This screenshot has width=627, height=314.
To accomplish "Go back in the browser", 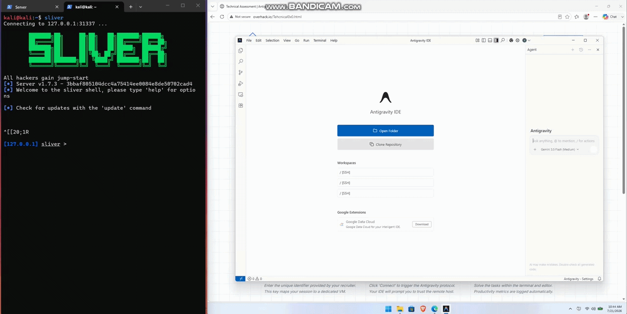I will click(x=213, y=17).
